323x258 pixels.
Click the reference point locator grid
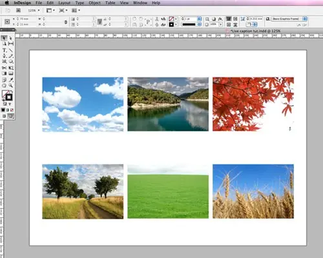pyautogui.click(x=7, y=22)
